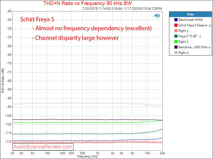This screenshot has width=213, height=159.
Task: Click the Data legend header
Action: [x=190, y=14]
